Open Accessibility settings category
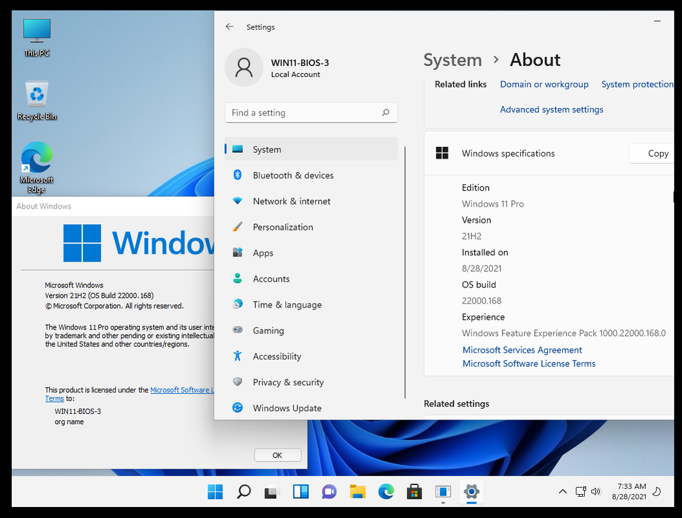Screen dimensions: 682x518 pos(311,356)
